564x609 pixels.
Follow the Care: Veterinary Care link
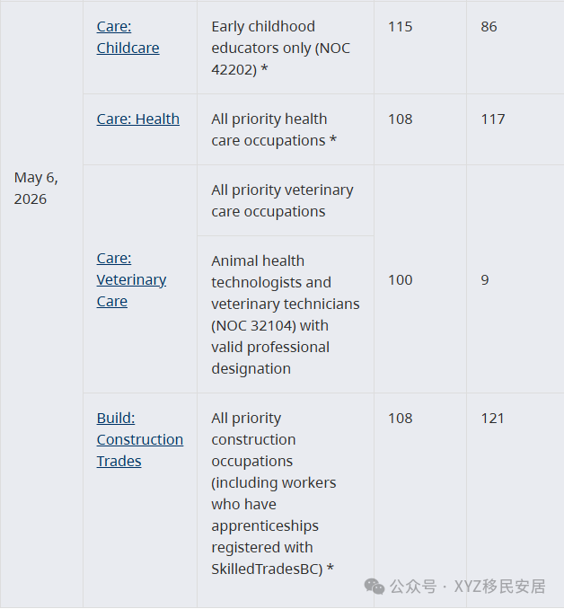click(x=131, y=279)
